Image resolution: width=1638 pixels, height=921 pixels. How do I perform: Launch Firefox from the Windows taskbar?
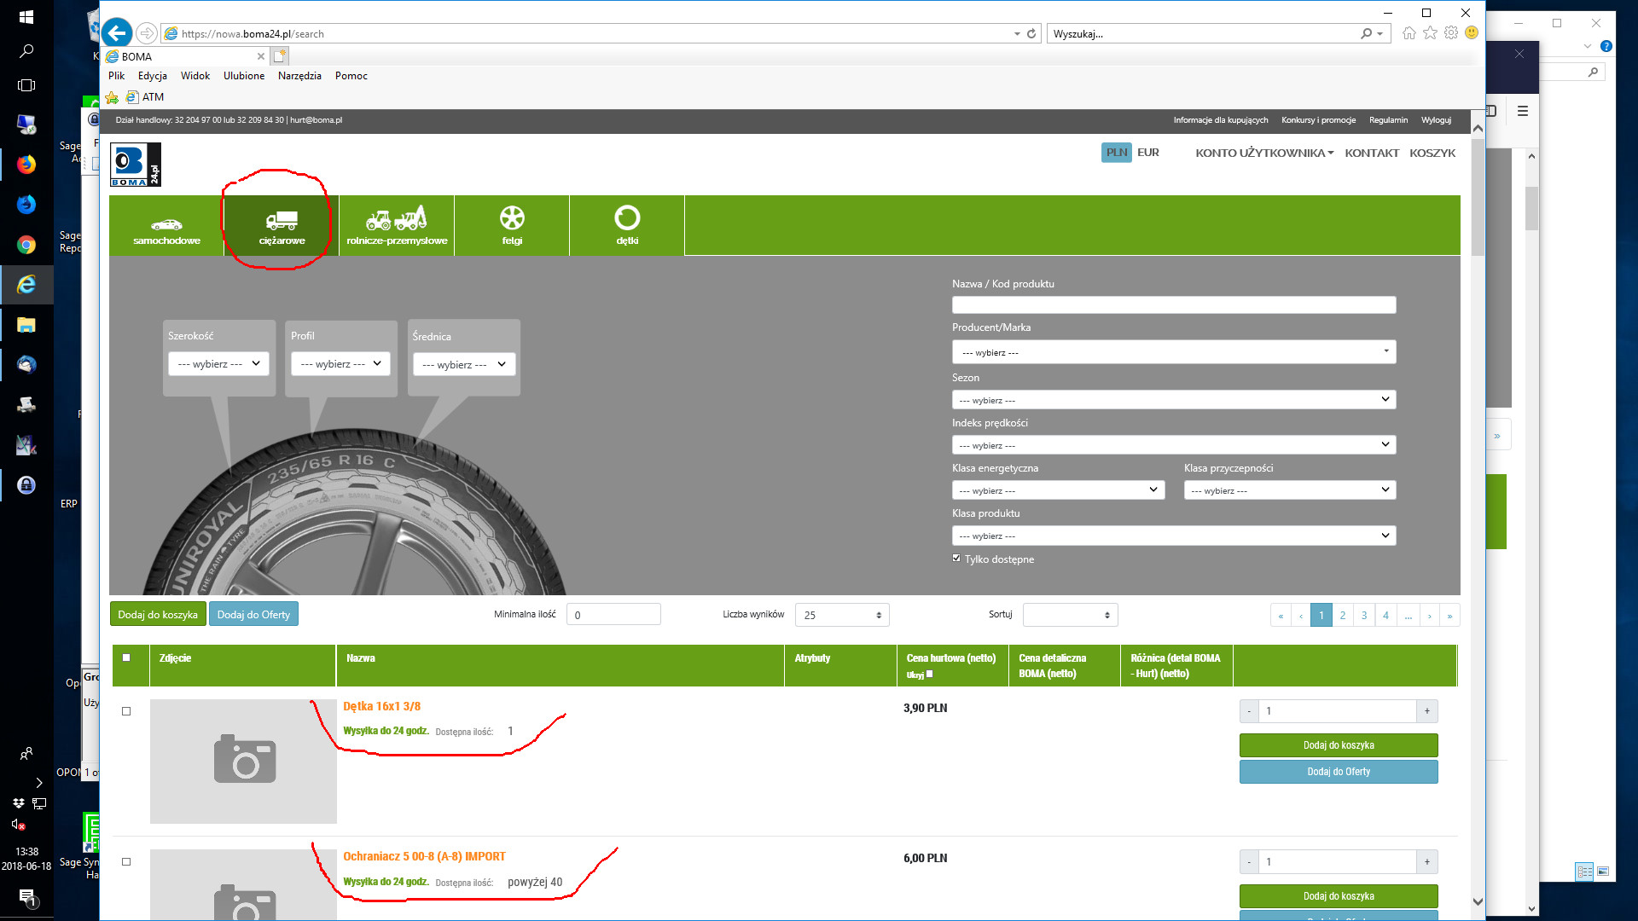click(x=26, y=164)
